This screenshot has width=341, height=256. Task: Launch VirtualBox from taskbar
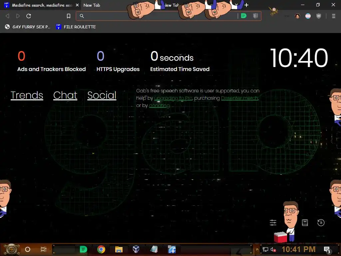click(x=136, y=249)
